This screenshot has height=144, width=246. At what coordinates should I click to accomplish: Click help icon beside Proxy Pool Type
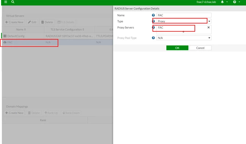point(153,38)
